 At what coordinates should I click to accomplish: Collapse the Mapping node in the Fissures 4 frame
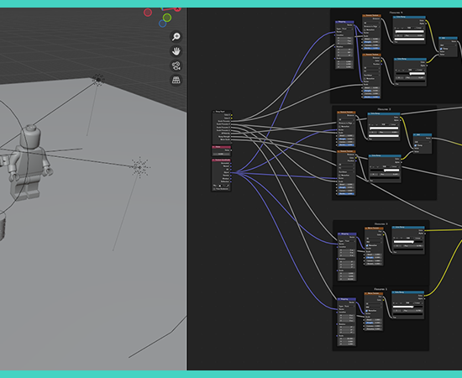point(337,22)
